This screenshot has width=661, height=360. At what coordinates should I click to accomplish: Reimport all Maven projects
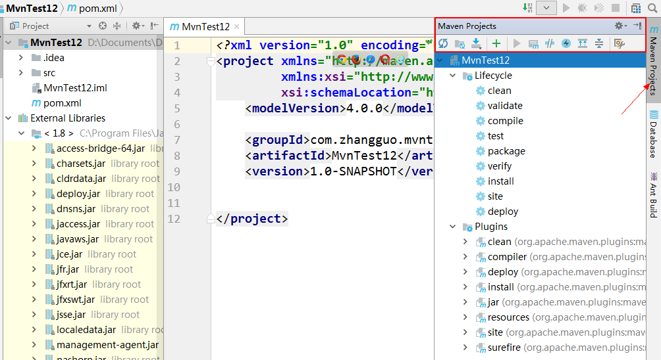[443, 43]
